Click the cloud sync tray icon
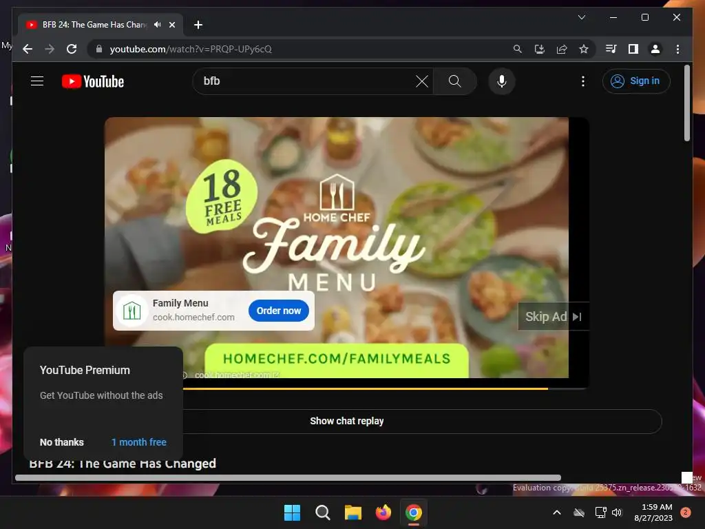 click(x=579, y=512)
